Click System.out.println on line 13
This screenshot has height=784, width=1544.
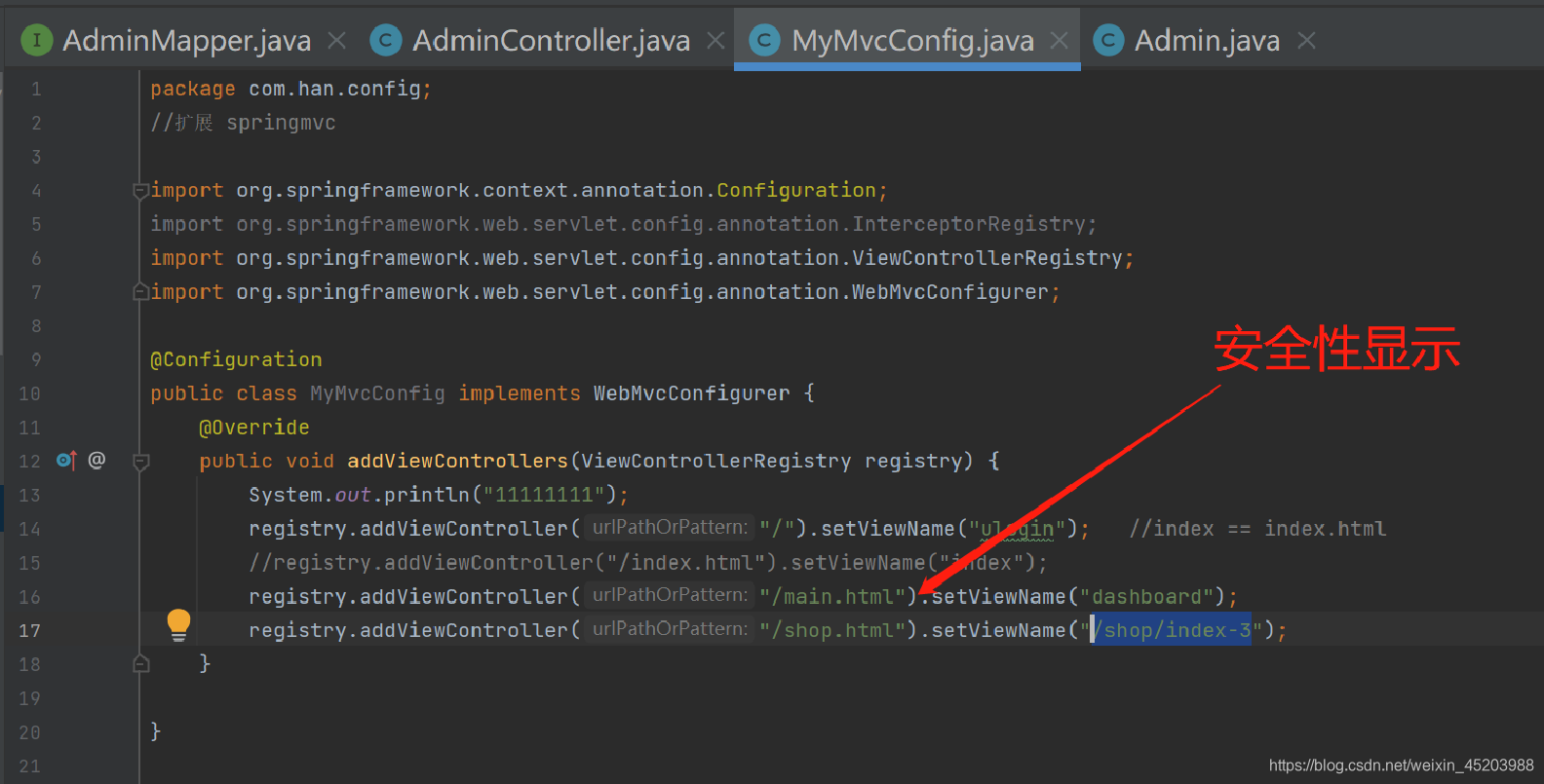click(359, 495)
